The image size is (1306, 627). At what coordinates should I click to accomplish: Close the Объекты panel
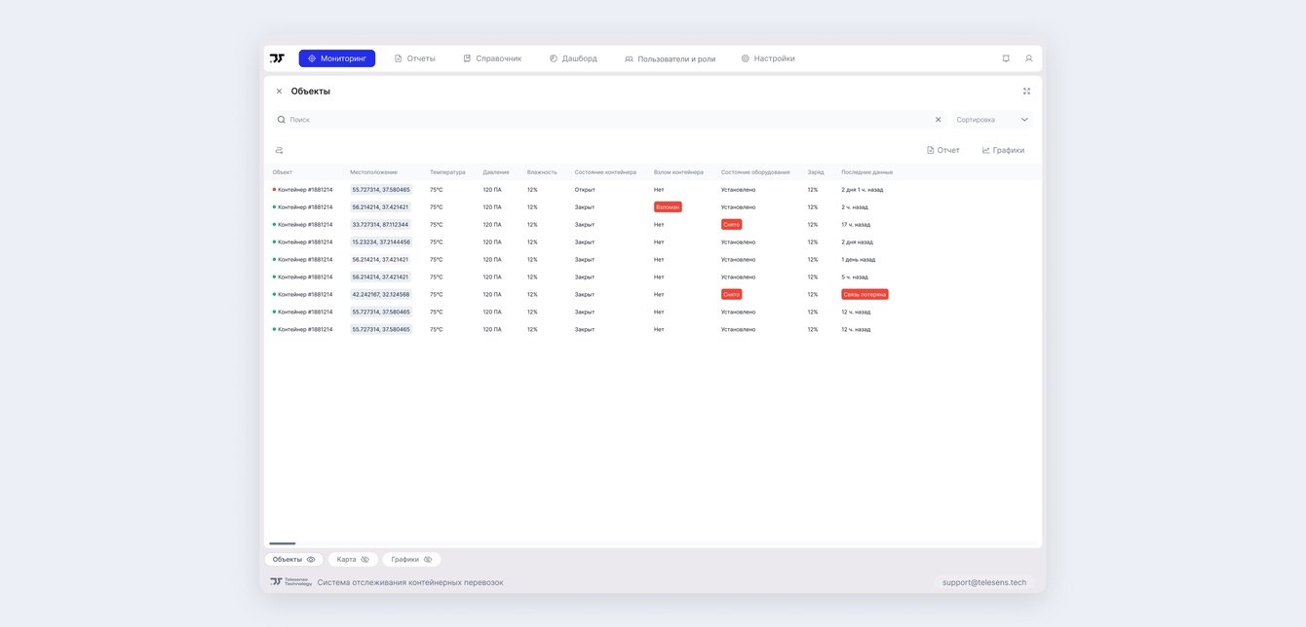[279, 92]
